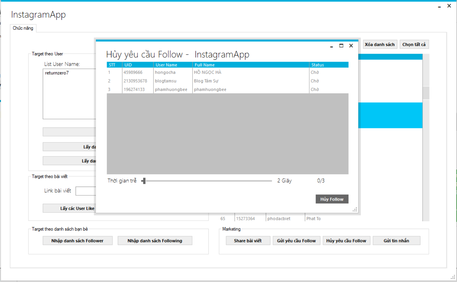Screen dimensions: 457x282
Task: Click the delay time slider handle
Action: 144,181
